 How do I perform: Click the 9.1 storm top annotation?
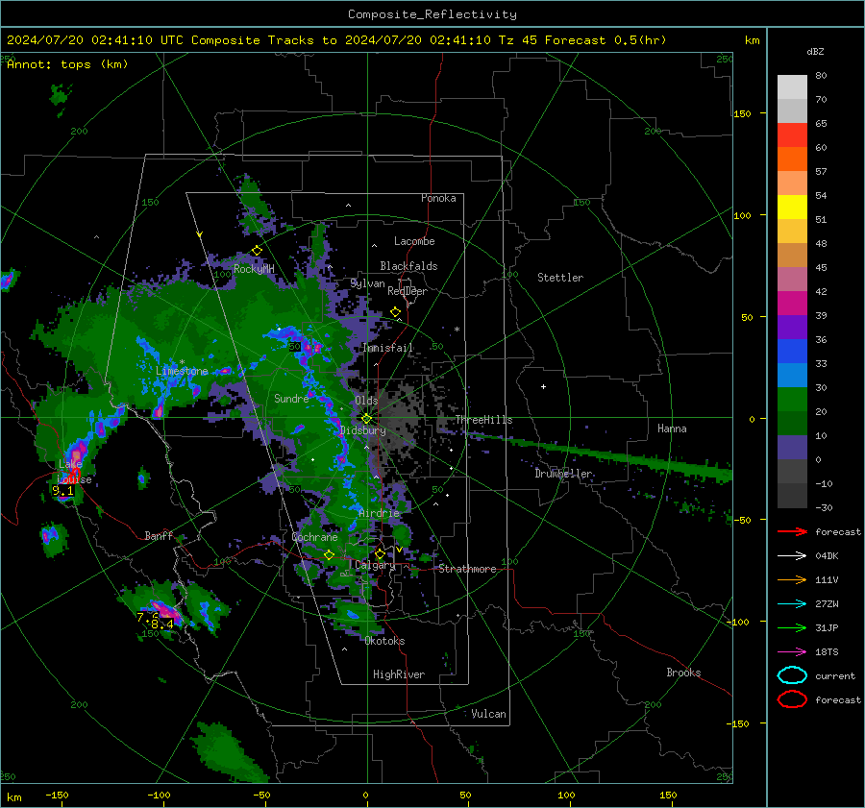pos(62,490)
